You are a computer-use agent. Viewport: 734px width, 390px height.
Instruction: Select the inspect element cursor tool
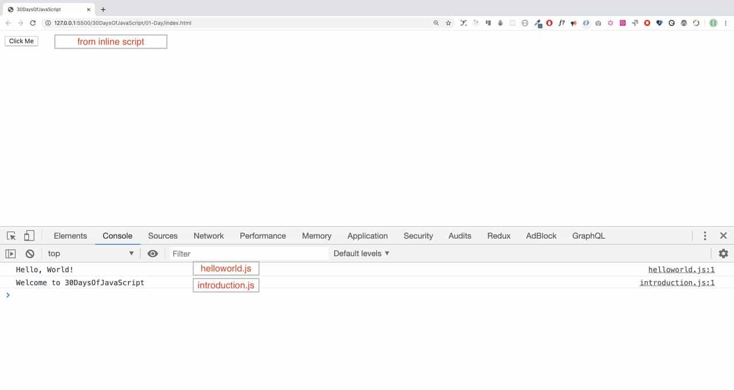coord(10,236)
